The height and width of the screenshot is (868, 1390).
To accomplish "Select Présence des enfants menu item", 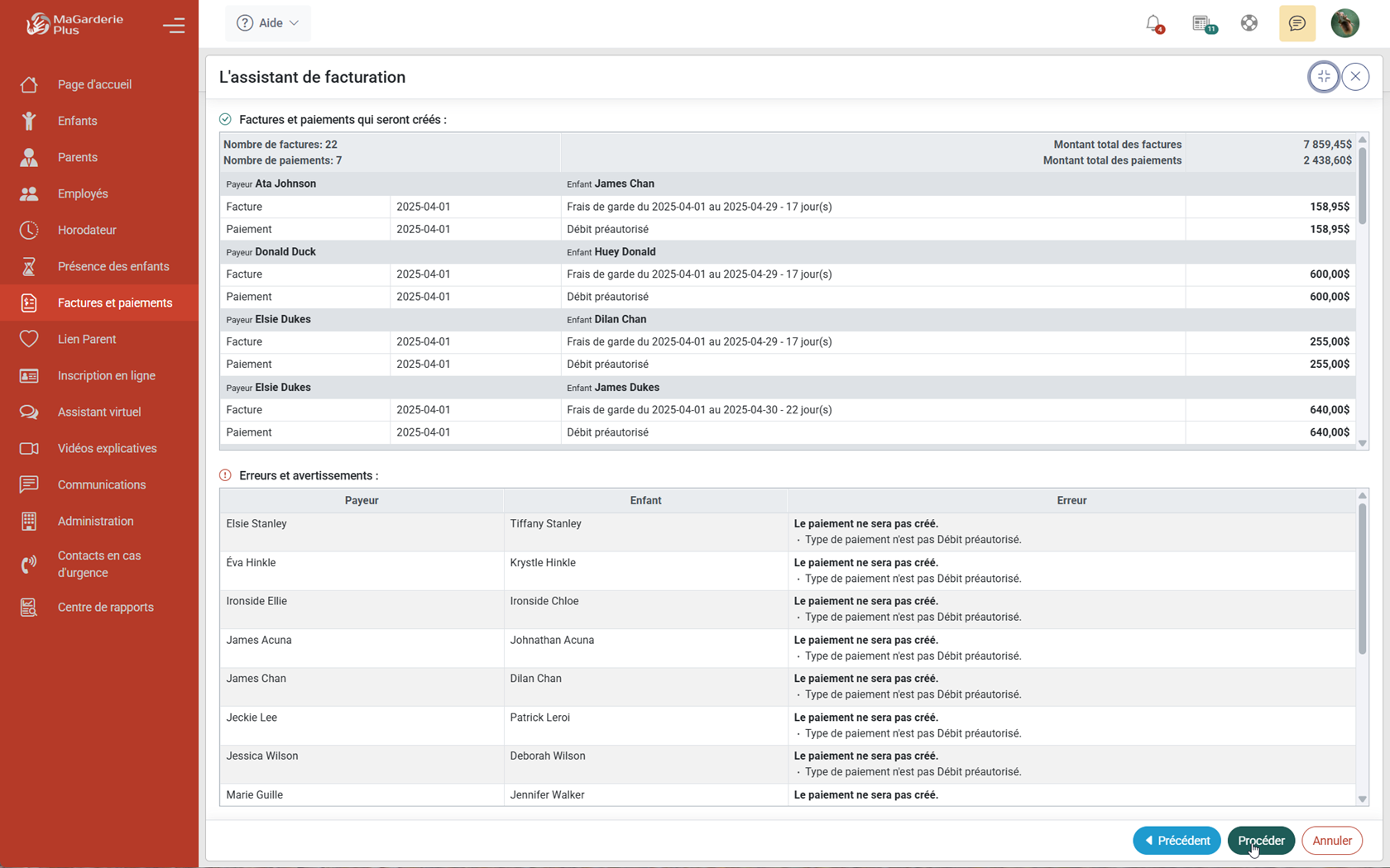I will (113, 266).
